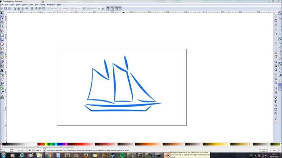282x158 pixels.
Task: Open the Extensions menu
Action: [51, 4]
